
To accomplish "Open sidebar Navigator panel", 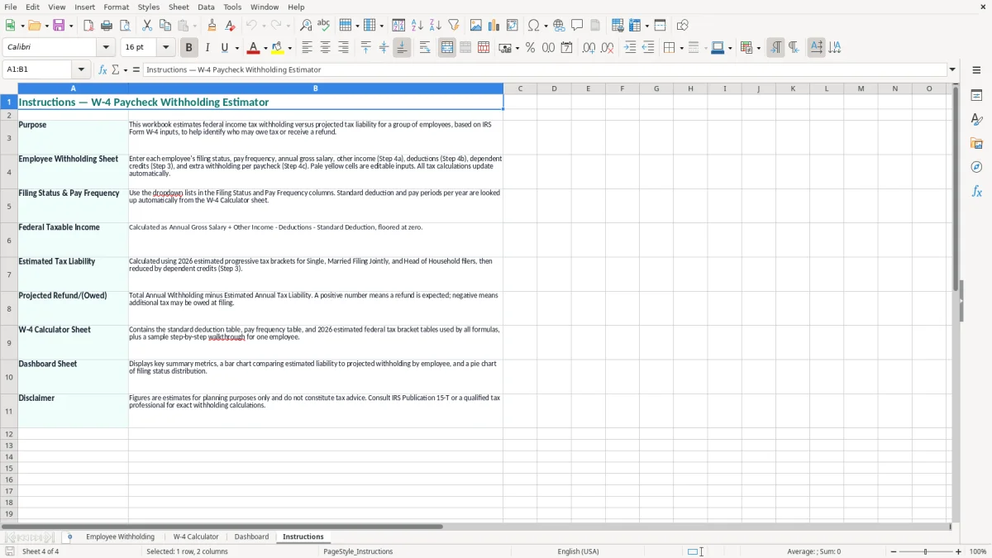I will pos(976,167).
